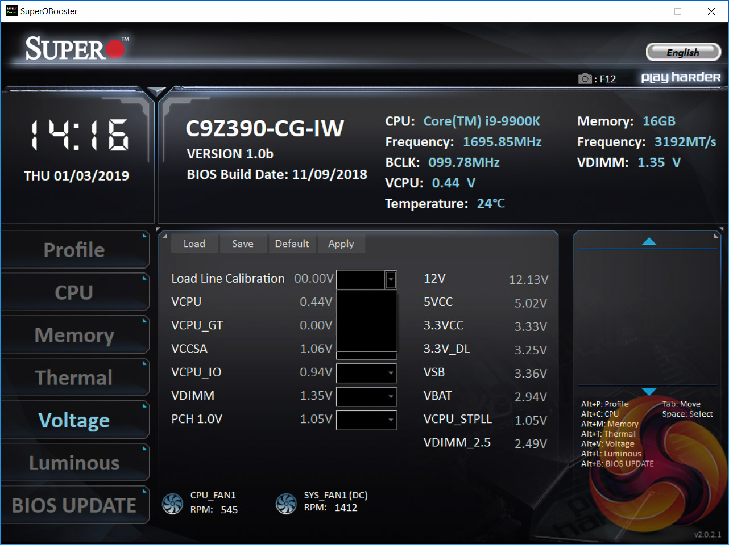729x545 pixels.
Task: Click the BCLK value '099.78MHz'
Action: [x=464, y=162]
